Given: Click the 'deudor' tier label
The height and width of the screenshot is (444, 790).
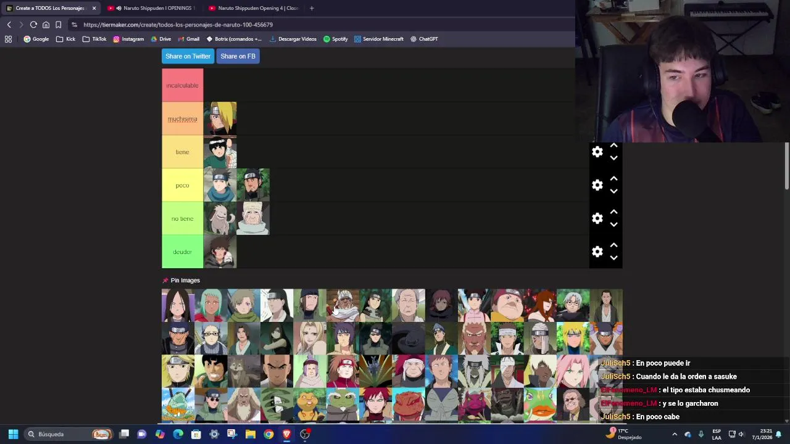Looking at the screenshot, I should 182,252.
